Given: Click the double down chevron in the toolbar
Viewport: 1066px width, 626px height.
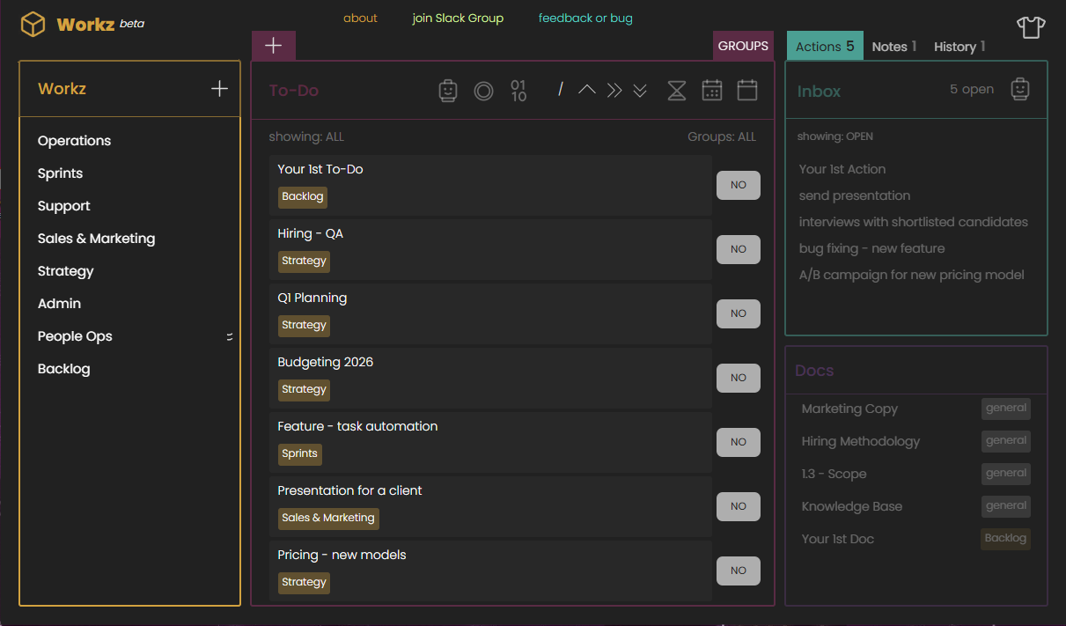Looking at the screenshot, I should coord(640,90).
